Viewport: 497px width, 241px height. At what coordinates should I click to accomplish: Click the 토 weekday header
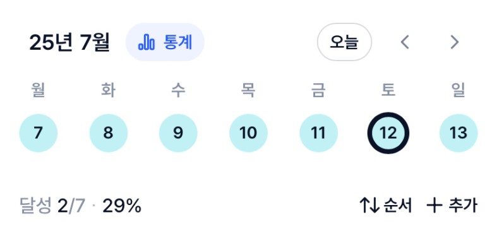coord(388,90)
